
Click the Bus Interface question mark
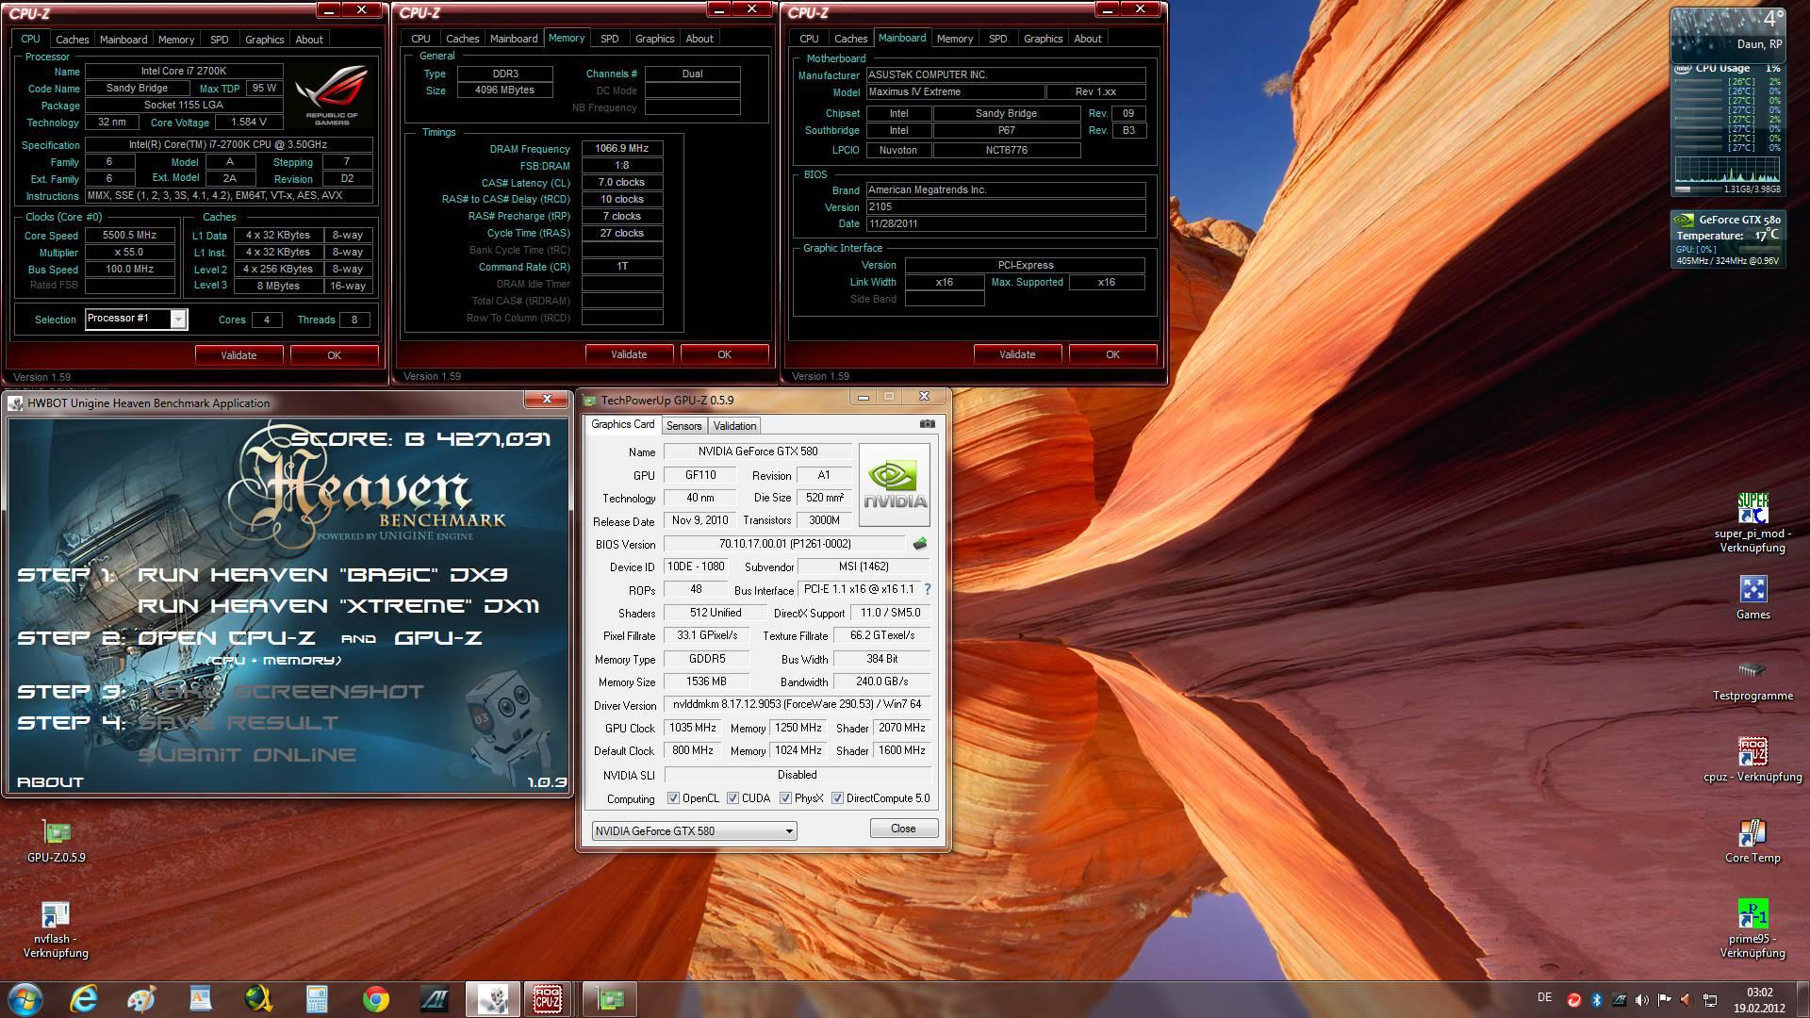click(x=927, y=589)
